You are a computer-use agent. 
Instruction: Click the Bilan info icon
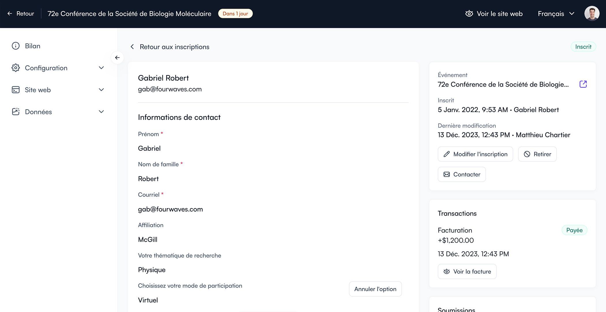(x=16, y=46)
